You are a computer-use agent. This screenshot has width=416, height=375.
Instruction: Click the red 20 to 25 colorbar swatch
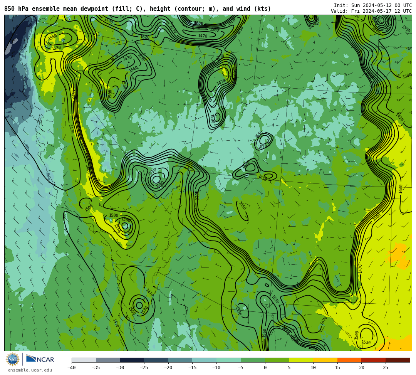(374, 360)
